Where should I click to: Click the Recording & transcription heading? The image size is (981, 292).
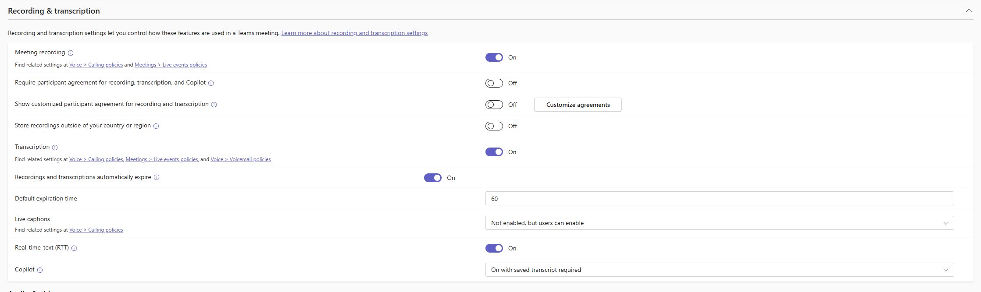click(x=54, y=11)
